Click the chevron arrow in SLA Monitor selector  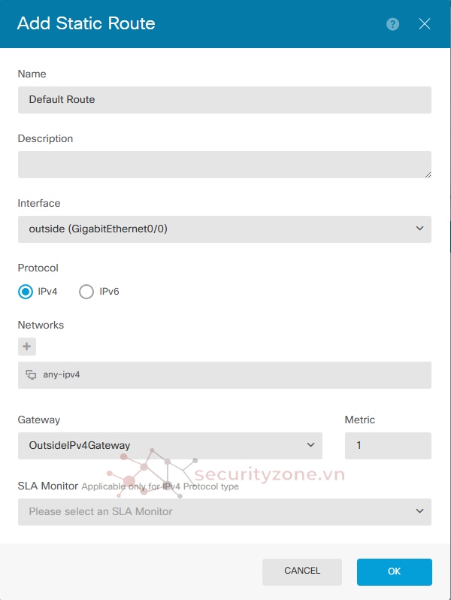419,511
